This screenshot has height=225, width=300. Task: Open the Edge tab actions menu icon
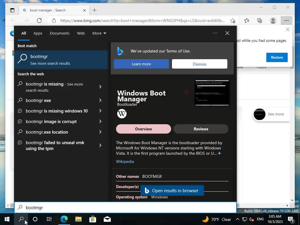[x=12, y=10]
